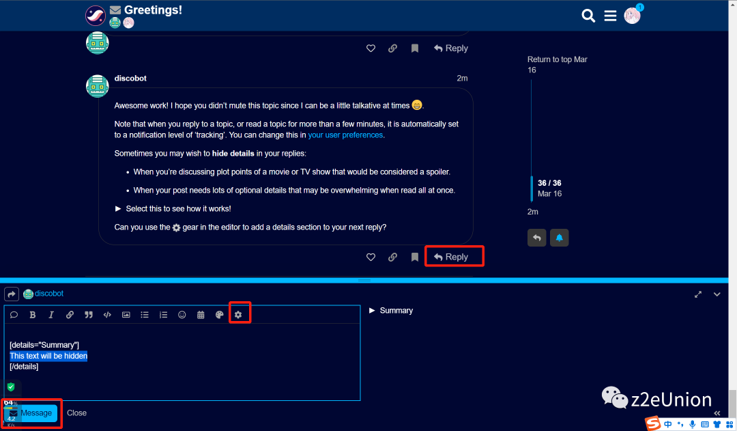Insert date using the calendar icon
The height and width of the screenshot is (431, 737).
201,315
